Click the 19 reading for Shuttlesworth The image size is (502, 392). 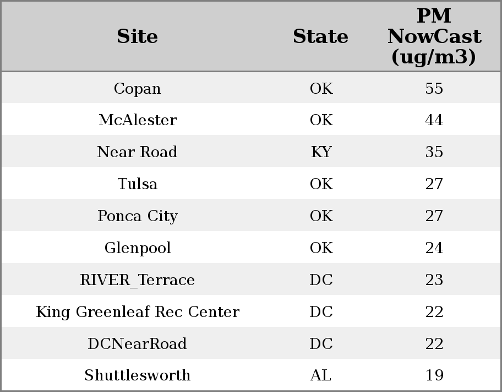pos(434,375)
